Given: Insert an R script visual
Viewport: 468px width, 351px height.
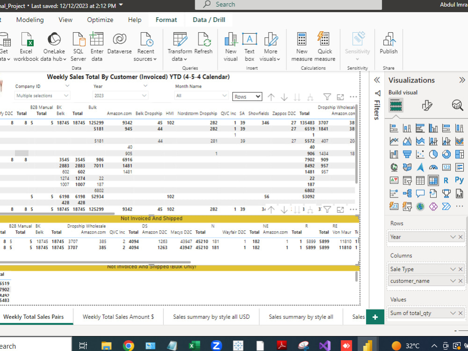Looking at the screenshot, I should (x=446, y=180).
